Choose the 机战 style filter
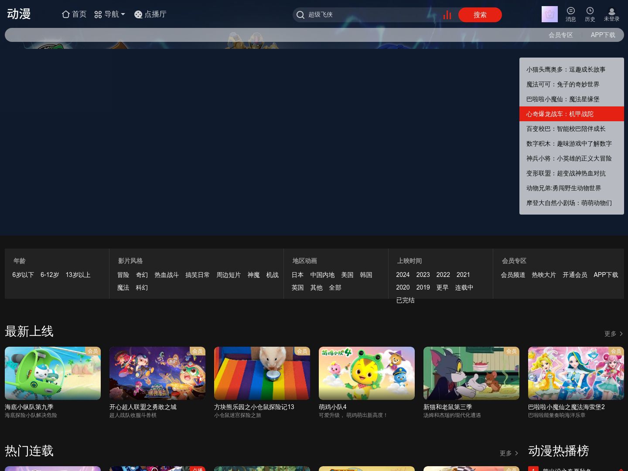This screenshot has width=628, height=471. pos(273,275)
